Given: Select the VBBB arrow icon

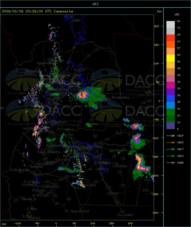Looking at the screenshot, I should click(x=171, y=163).
